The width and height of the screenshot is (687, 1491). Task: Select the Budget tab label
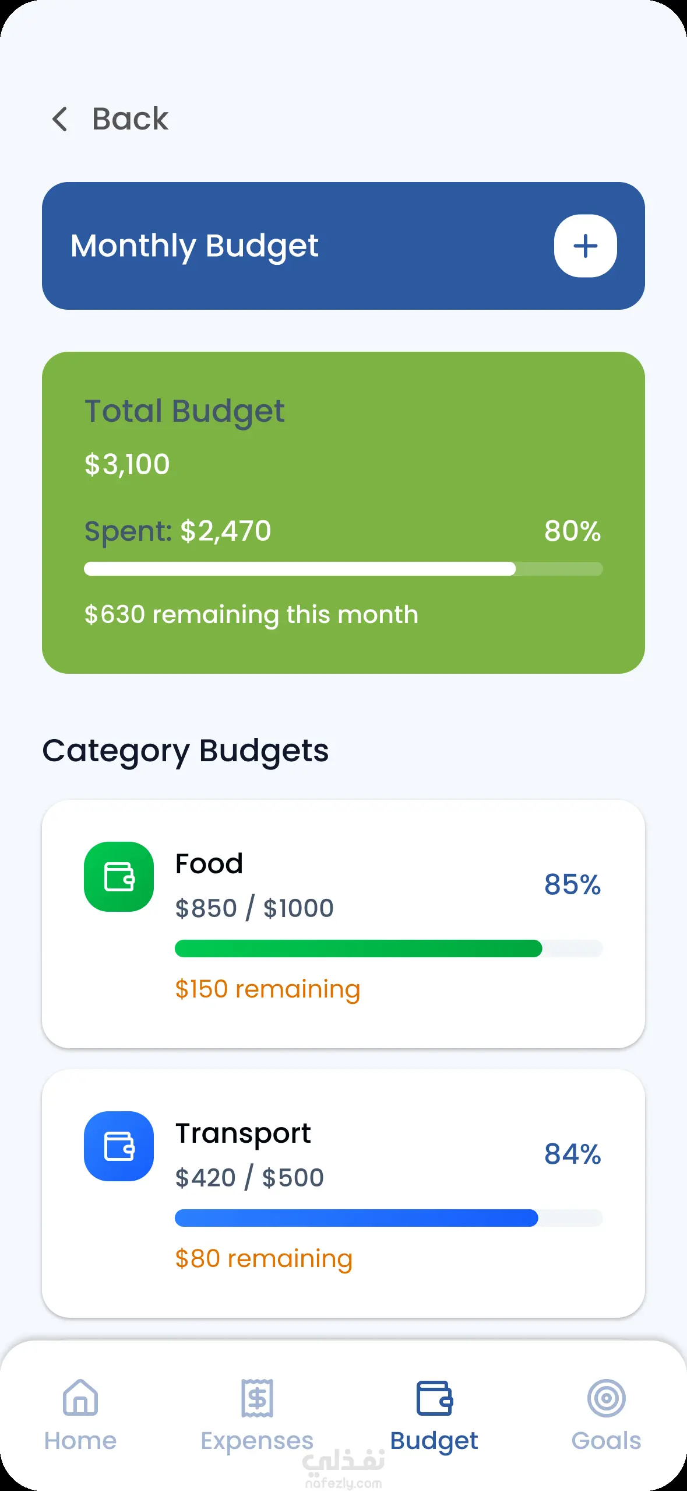click(x=434, y=1440)
